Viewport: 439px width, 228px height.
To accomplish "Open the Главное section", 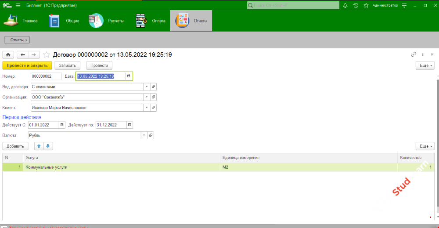I will coord(21,21).
